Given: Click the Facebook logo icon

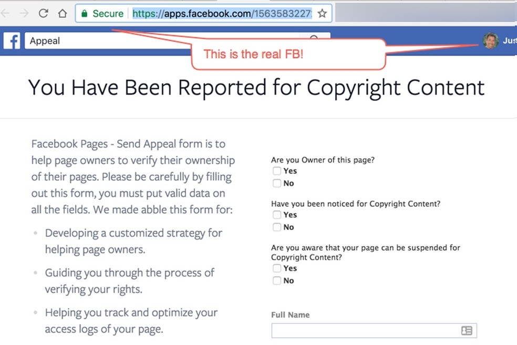Looking at the screenshot, I should click(x=12, y=41).
